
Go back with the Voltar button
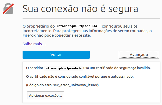point(56,55)
